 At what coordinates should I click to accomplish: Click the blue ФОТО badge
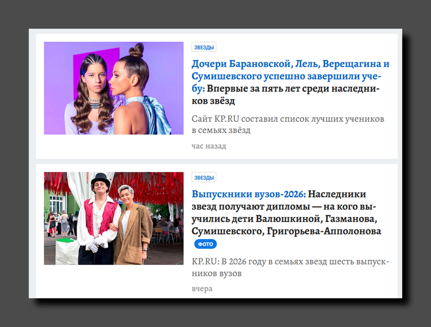205,244
